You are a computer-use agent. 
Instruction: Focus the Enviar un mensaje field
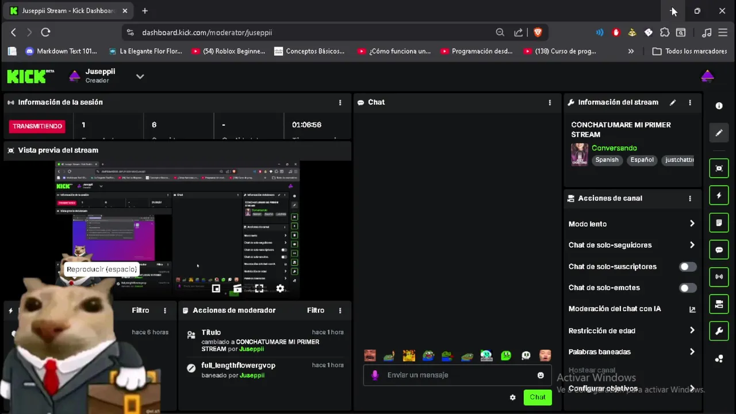point(457,375)
